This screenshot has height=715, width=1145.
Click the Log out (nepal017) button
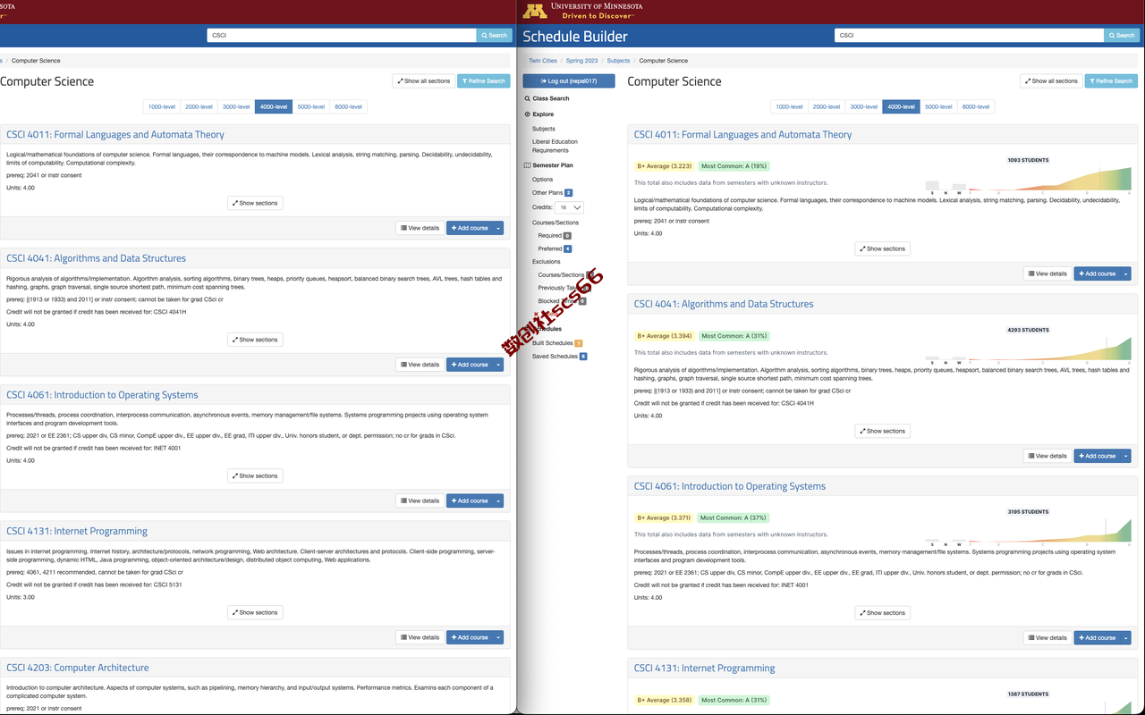(x=569, y=81)
